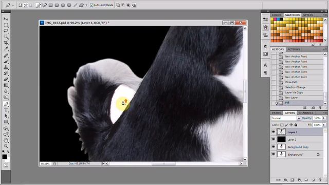Select the Healing Brush tool
Screen dimensions: 329x185
click(6, 55)
